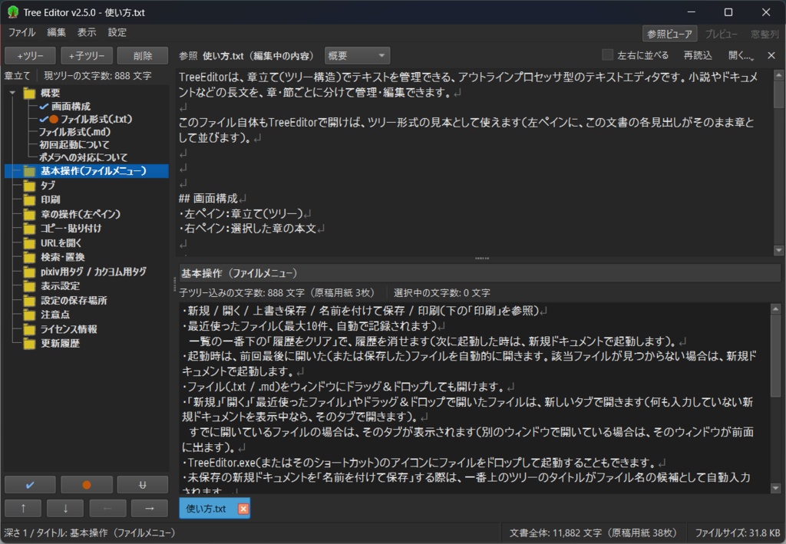
Task: Click the 概要 folder icon
Action: [x=29, y=93]
